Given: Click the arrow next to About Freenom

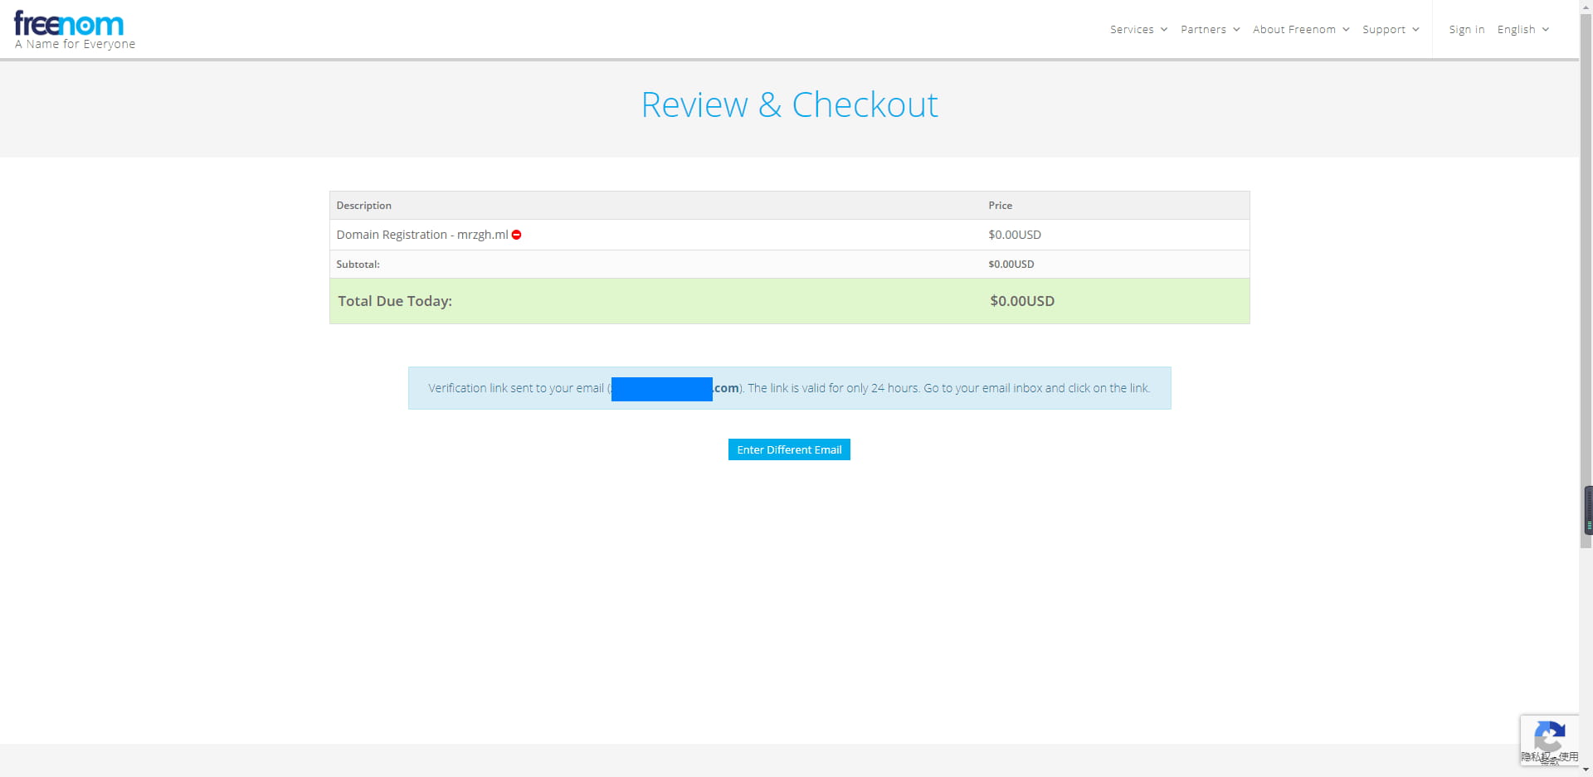Looking at the screenshot, I should tap(1346, 30).
